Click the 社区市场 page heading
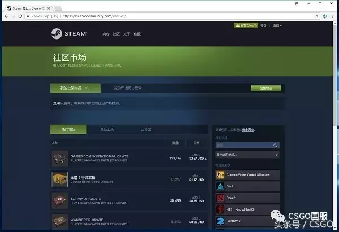 pyautogui.click(x=69, y=58)
